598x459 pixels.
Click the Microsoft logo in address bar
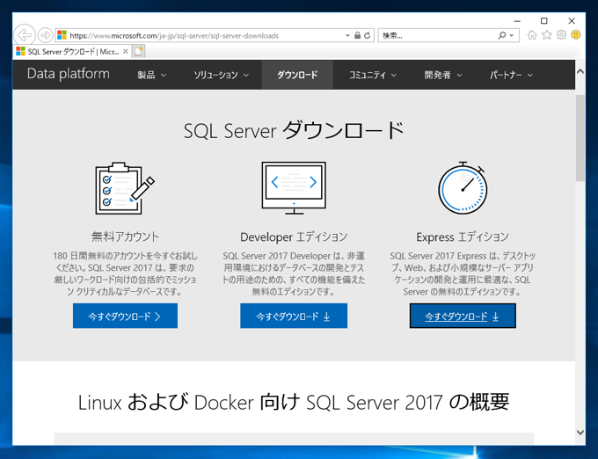62,35
